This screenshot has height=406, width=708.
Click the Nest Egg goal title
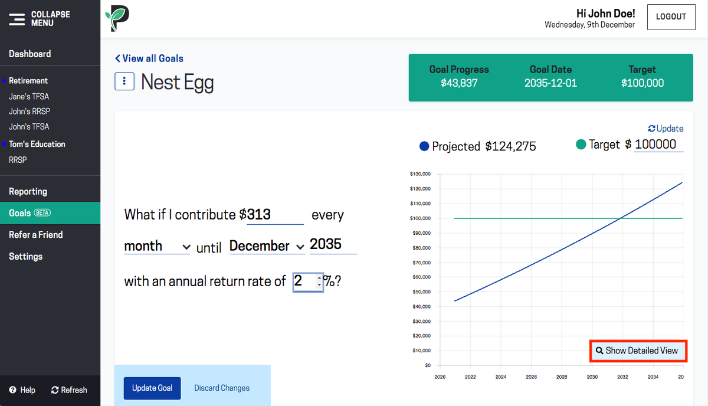[x=177, y=82]
